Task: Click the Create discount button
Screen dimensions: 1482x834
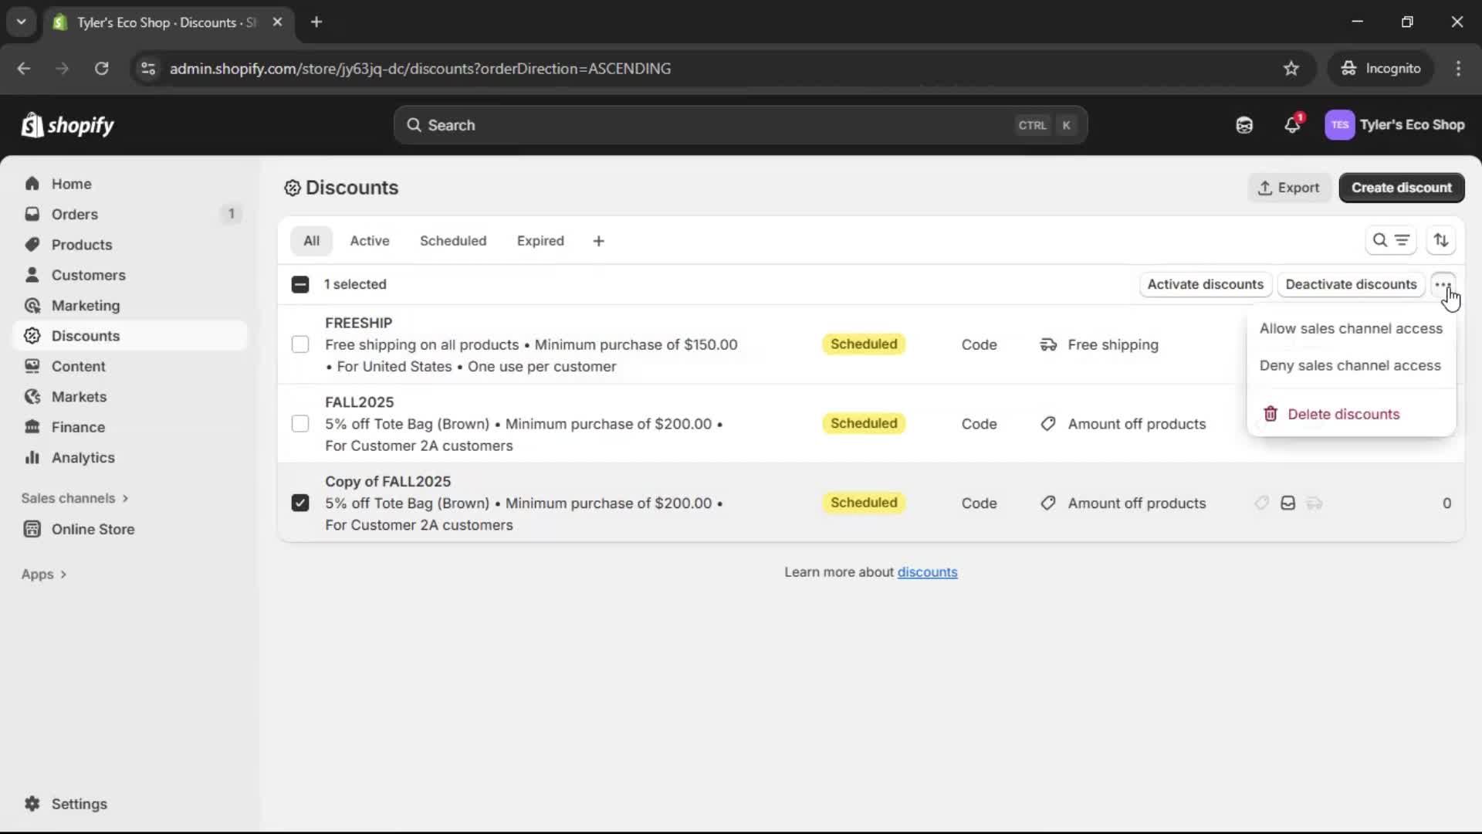Action: 1402,188
